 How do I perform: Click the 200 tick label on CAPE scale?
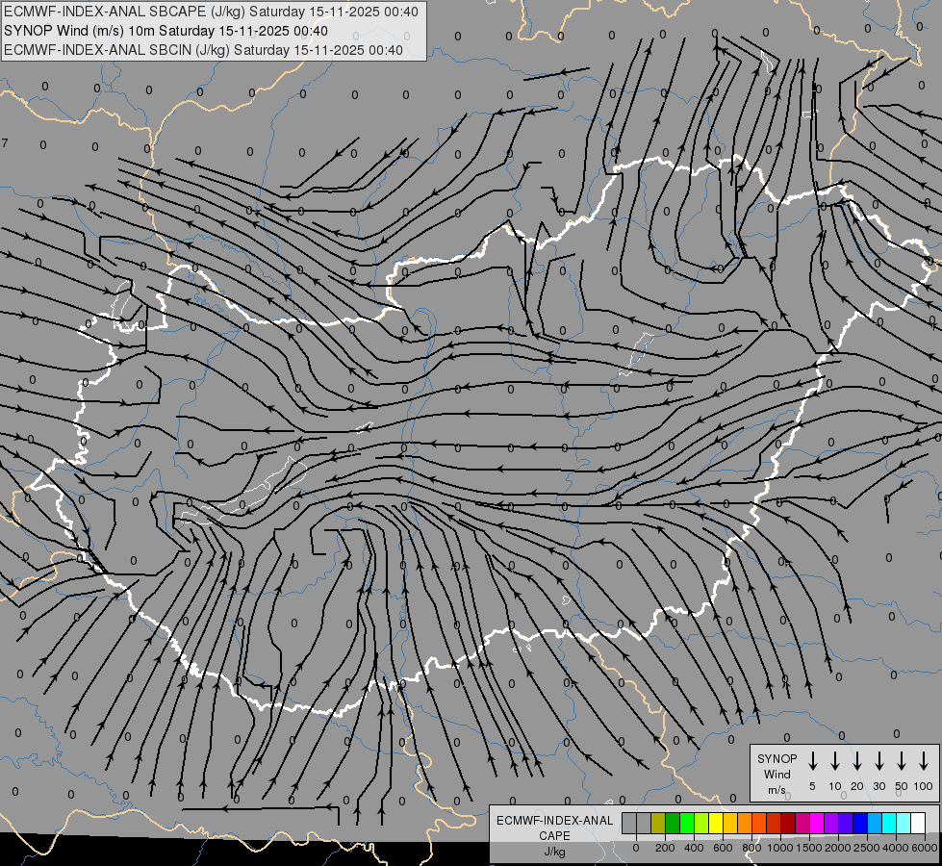click(665, 848)
